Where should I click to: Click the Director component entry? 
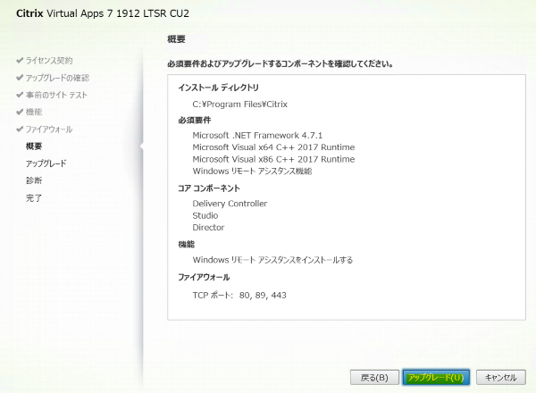208,228
